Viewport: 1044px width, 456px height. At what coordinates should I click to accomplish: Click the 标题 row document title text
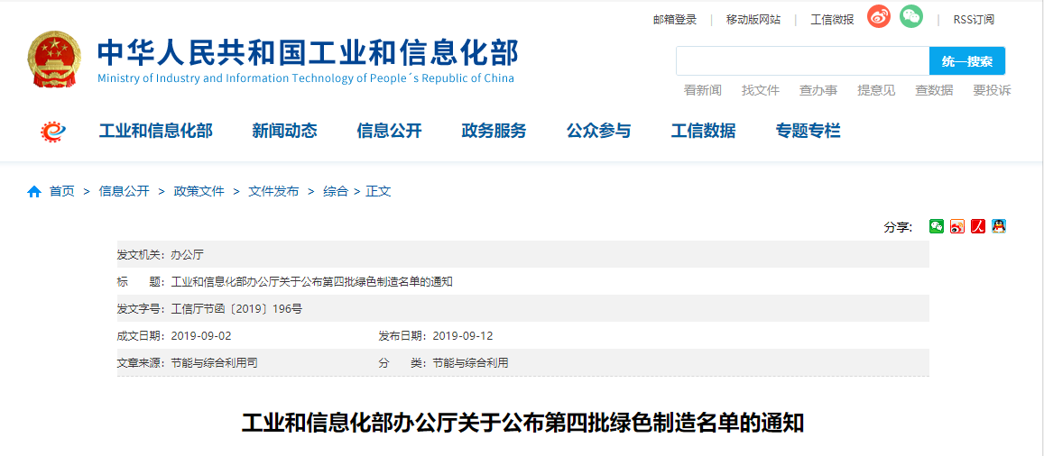pyautogui.click(x=312, y=281)
